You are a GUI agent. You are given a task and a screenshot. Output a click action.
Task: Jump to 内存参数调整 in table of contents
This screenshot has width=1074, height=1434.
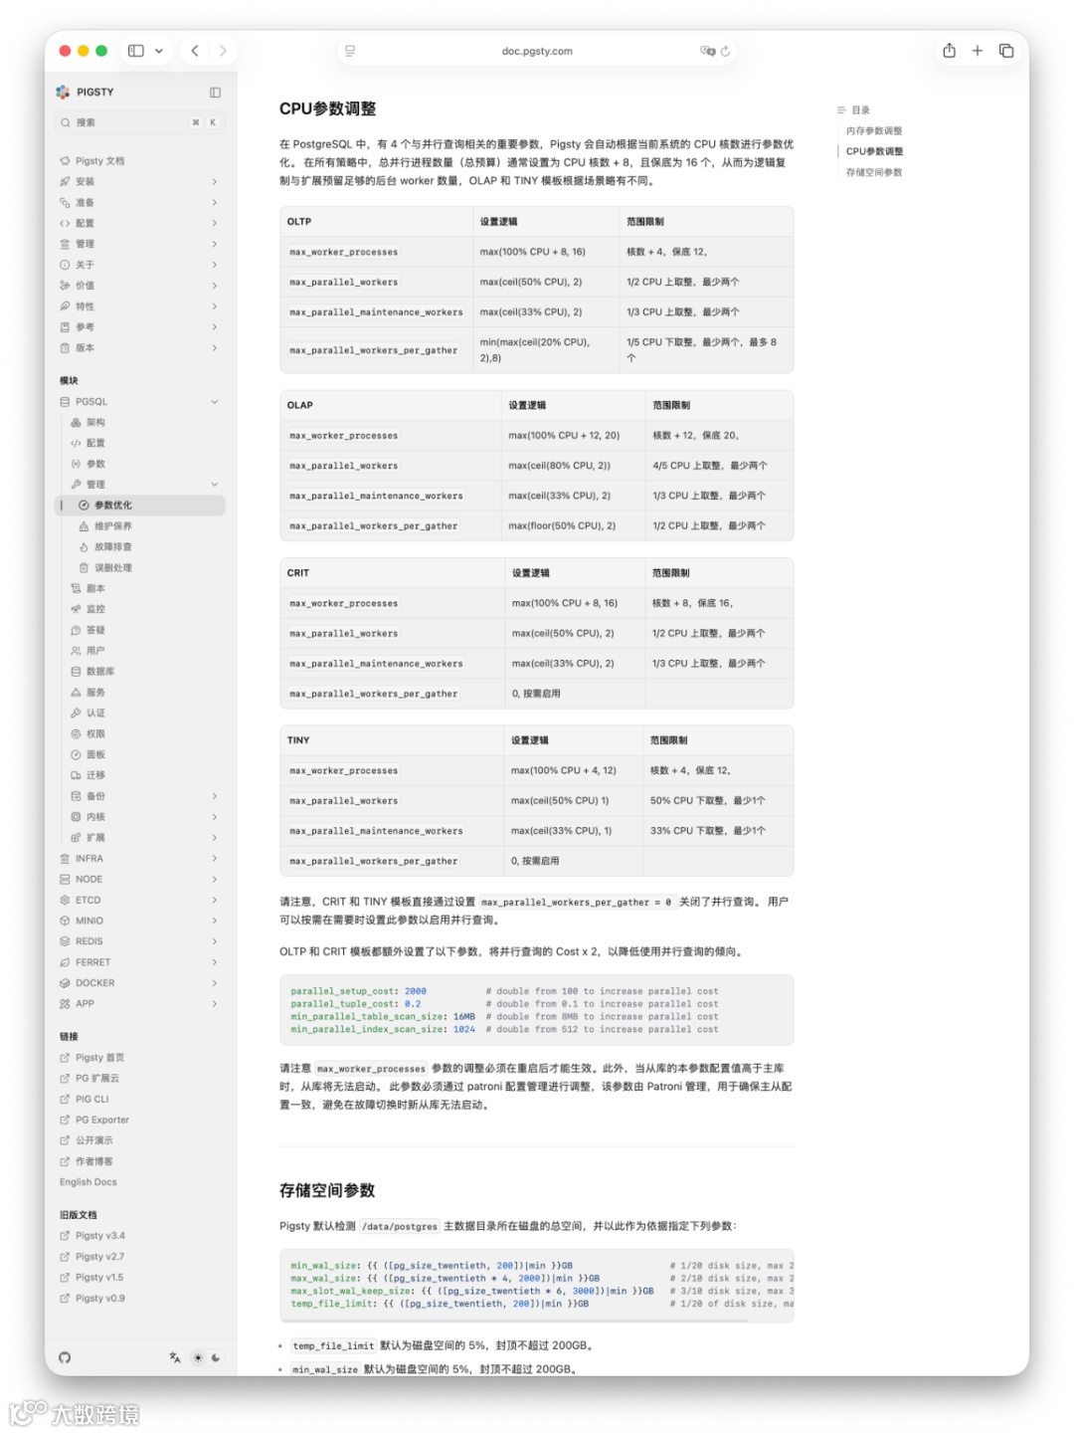click(x=874, y=131)
